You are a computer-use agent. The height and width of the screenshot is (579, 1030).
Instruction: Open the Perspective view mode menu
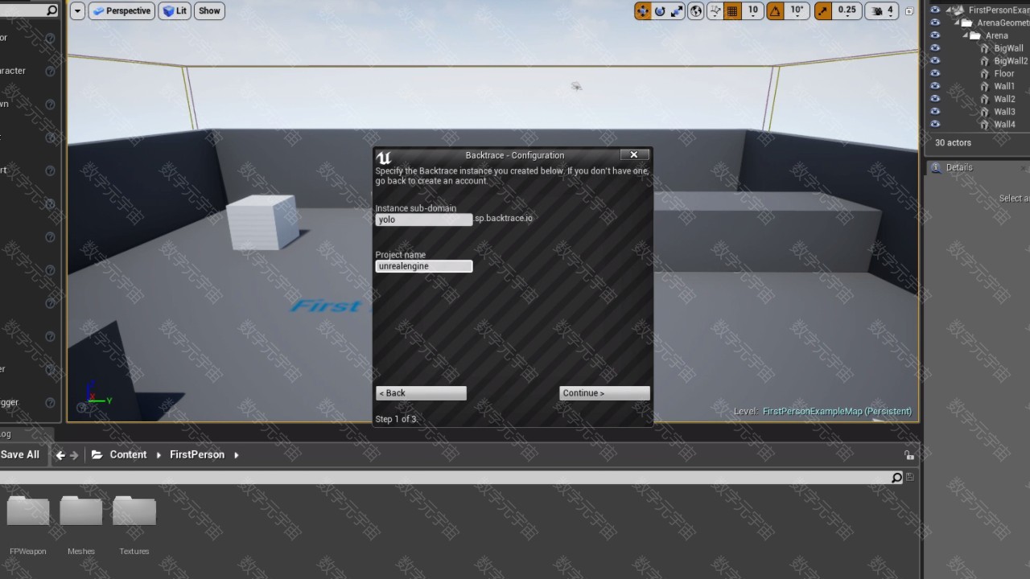[122, 10]
